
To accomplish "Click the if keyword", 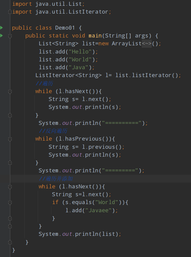I will click(55, 202).
